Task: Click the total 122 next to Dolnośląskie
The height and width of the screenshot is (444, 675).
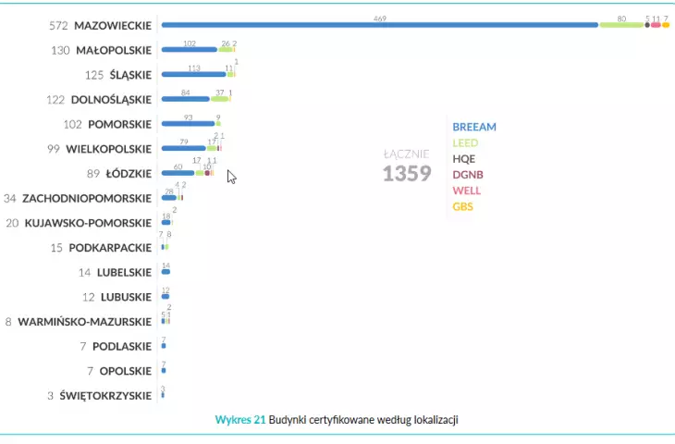Action: [x=55, y=100]
